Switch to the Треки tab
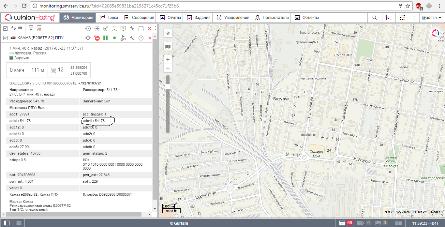The height and width of the screenshot is (227, 445). [x=109, y=18]
